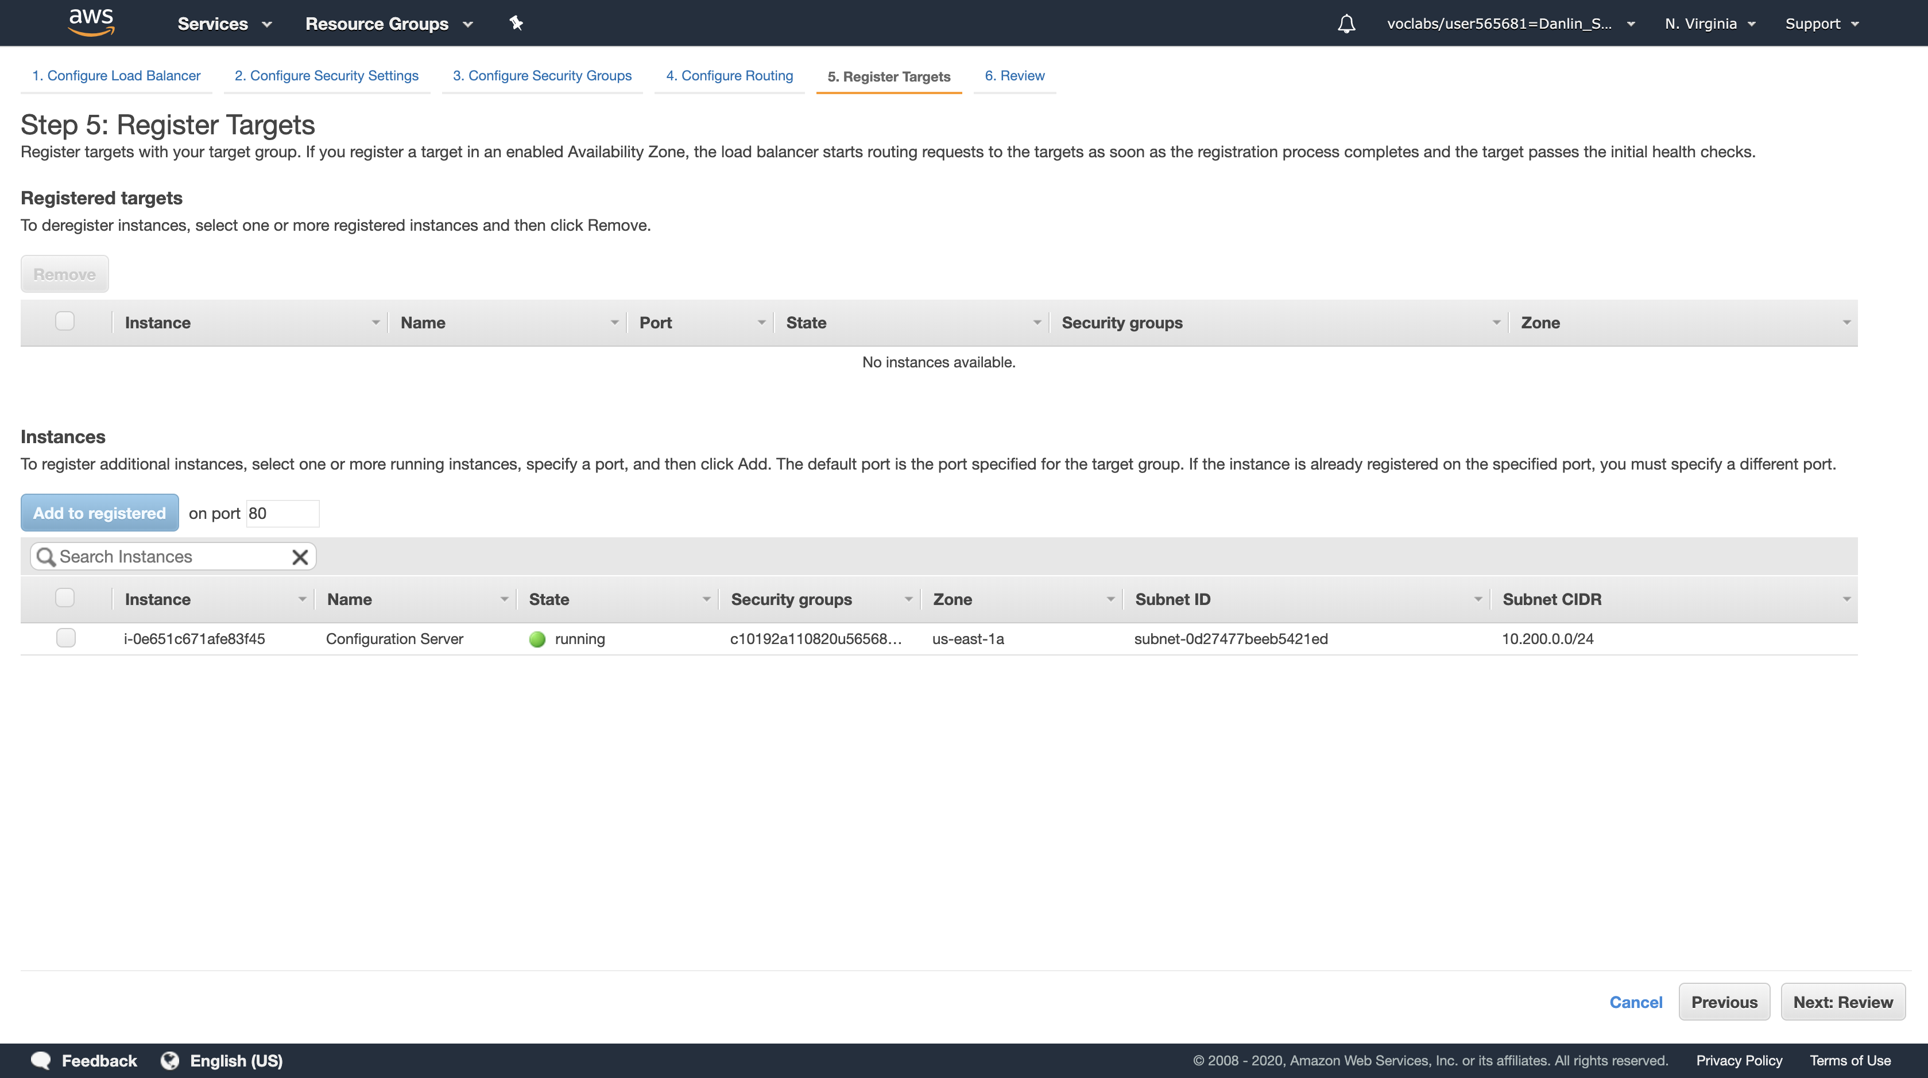This screenshot has width=1928, height=1078.
Task: Clear the instance search with the X icon
Action: pos(300,557)
